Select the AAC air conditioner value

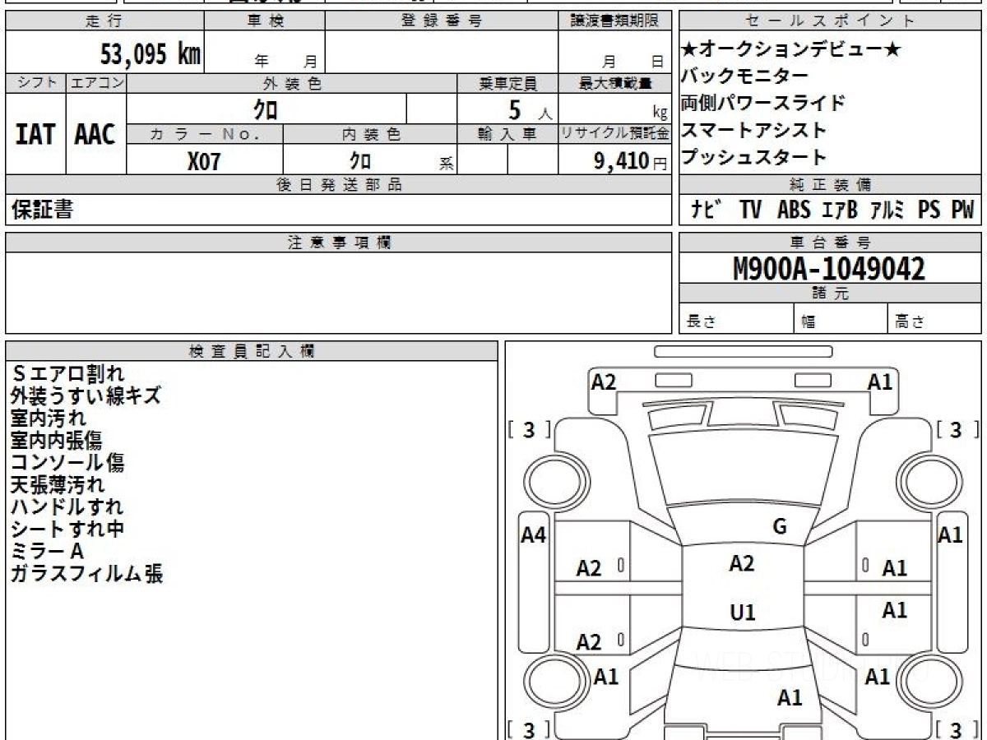coord(95,134)
